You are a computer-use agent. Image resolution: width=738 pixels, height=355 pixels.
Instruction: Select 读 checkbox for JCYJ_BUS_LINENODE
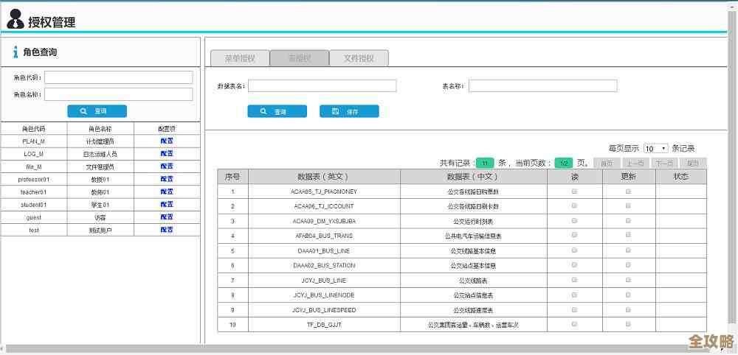click(574, 295)
